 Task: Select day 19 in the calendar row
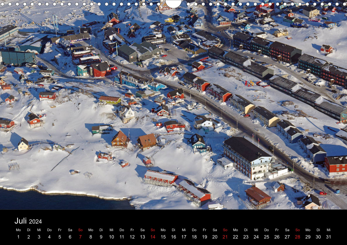[x=204, y=237]
